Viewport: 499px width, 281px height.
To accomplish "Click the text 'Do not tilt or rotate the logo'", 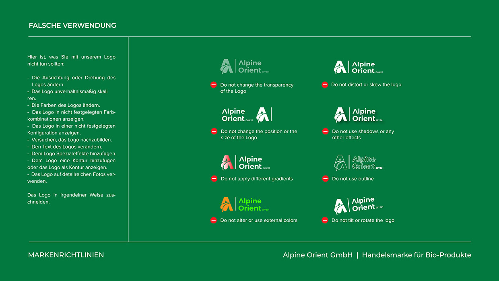I will coord(363,220).
